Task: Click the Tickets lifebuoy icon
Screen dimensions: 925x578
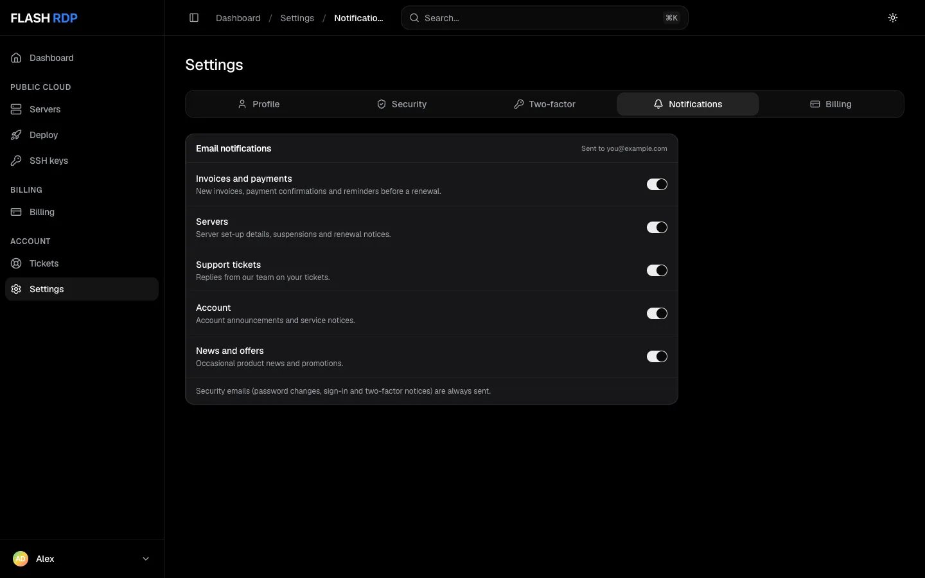Action: (16, 263)
